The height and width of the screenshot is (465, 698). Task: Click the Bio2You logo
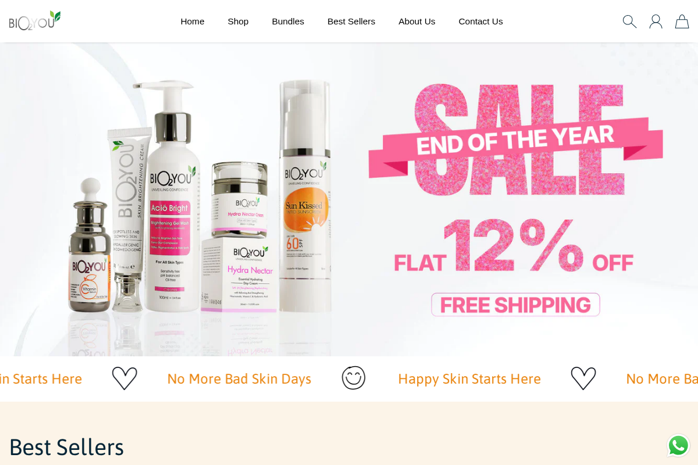tap(35, 20)
